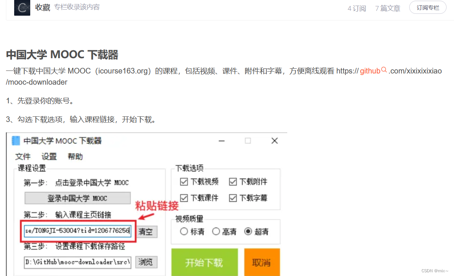454x276 pixels.
Task: Select the 高清 video quality radio
Action: (x=216, y=232)
